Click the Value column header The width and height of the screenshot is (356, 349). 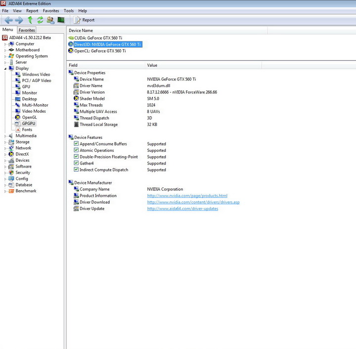point(203,65)
